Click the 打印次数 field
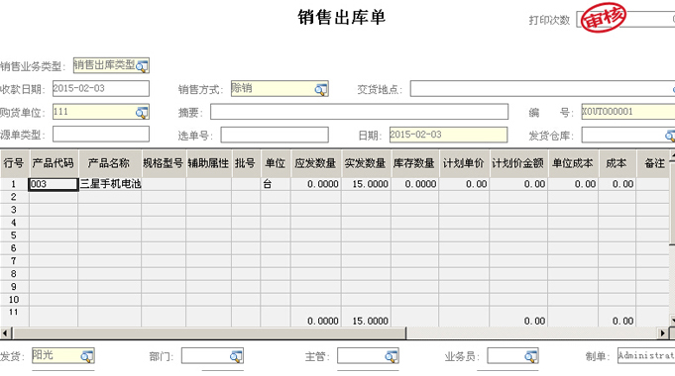Viewport: 675px width, 376px height. point(625,20)
